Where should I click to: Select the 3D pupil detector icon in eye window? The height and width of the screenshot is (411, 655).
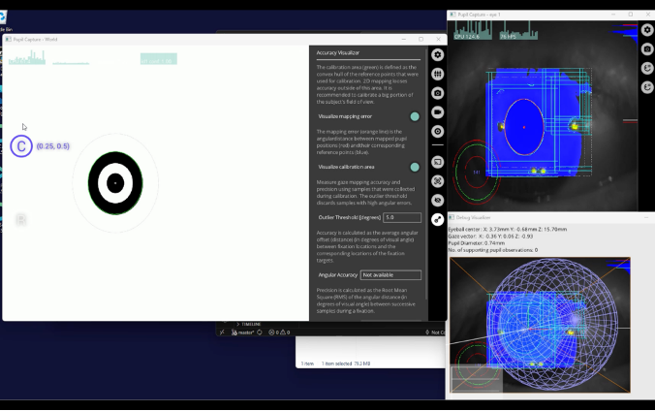646,88
